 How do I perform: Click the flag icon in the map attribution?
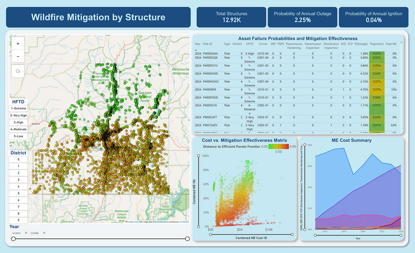[x=126, y=222]
